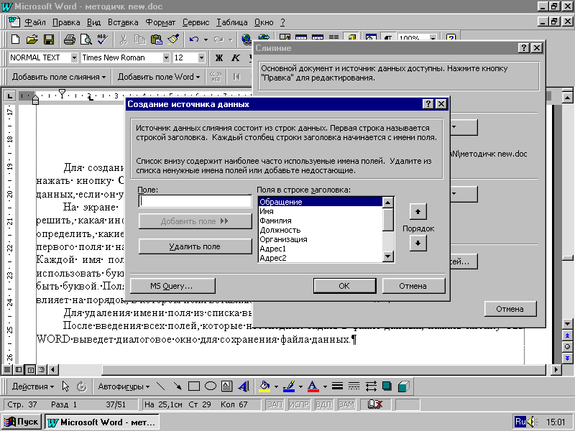Viewport: 575px width, 431px height.
Task: Select the Rectangle drawing tool
Action: (193, 386)
